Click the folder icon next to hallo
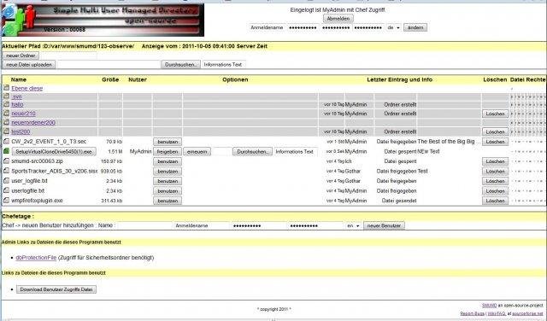 [x=6, y=104]
